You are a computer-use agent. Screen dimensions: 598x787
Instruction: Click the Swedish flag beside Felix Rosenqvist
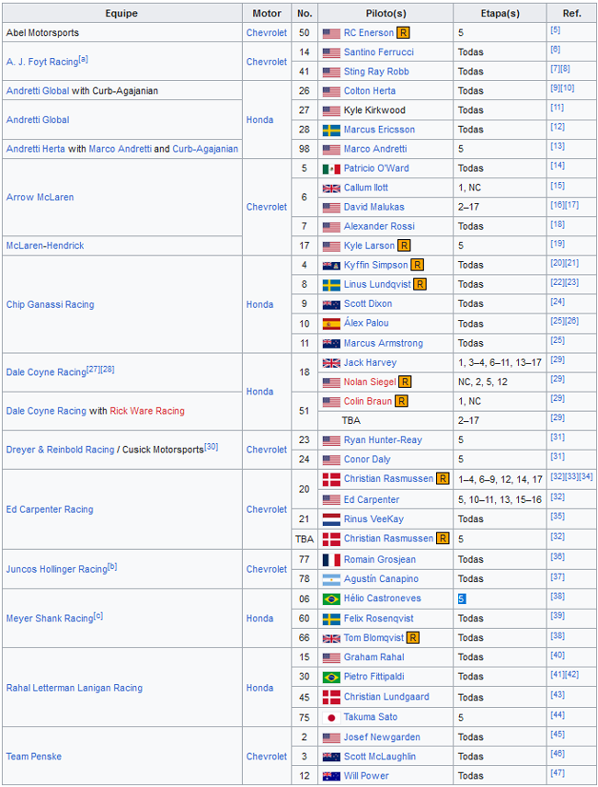click(331, 620)
